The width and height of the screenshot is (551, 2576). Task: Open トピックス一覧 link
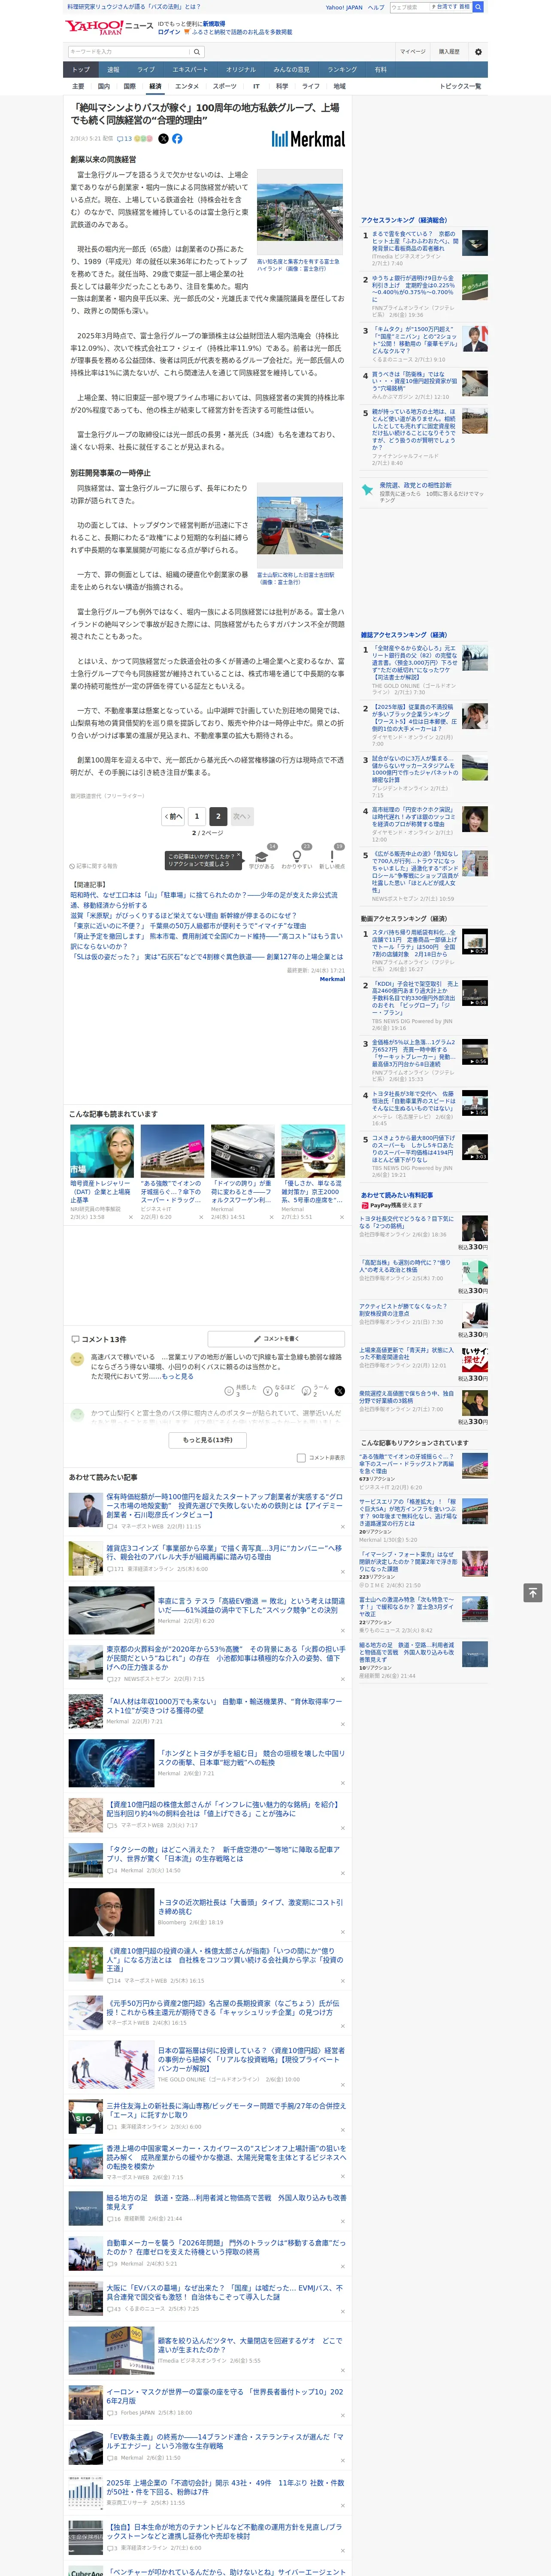click(460, 86)
